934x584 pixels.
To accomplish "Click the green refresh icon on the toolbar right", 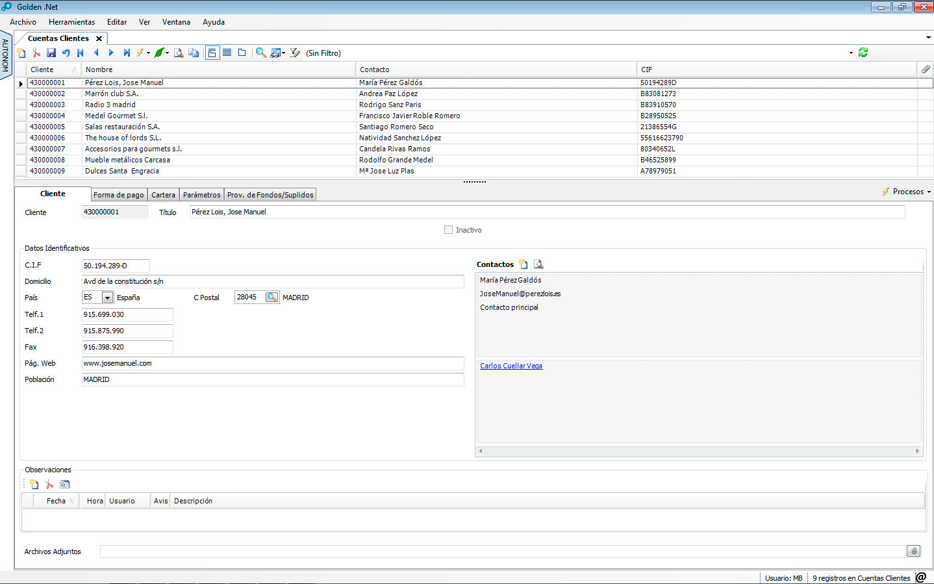I will 863,53.
